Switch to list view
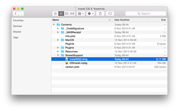This screenshot has width=179, height=111. tap(61, 14)
